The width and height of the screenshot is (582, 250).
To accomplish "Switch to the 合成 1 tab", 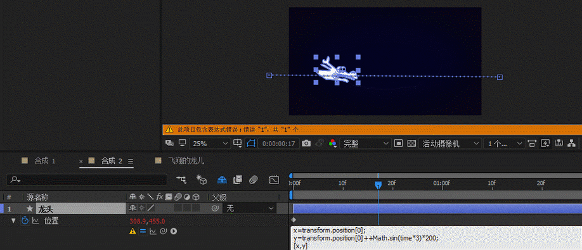I will click(x=44, y=161).
